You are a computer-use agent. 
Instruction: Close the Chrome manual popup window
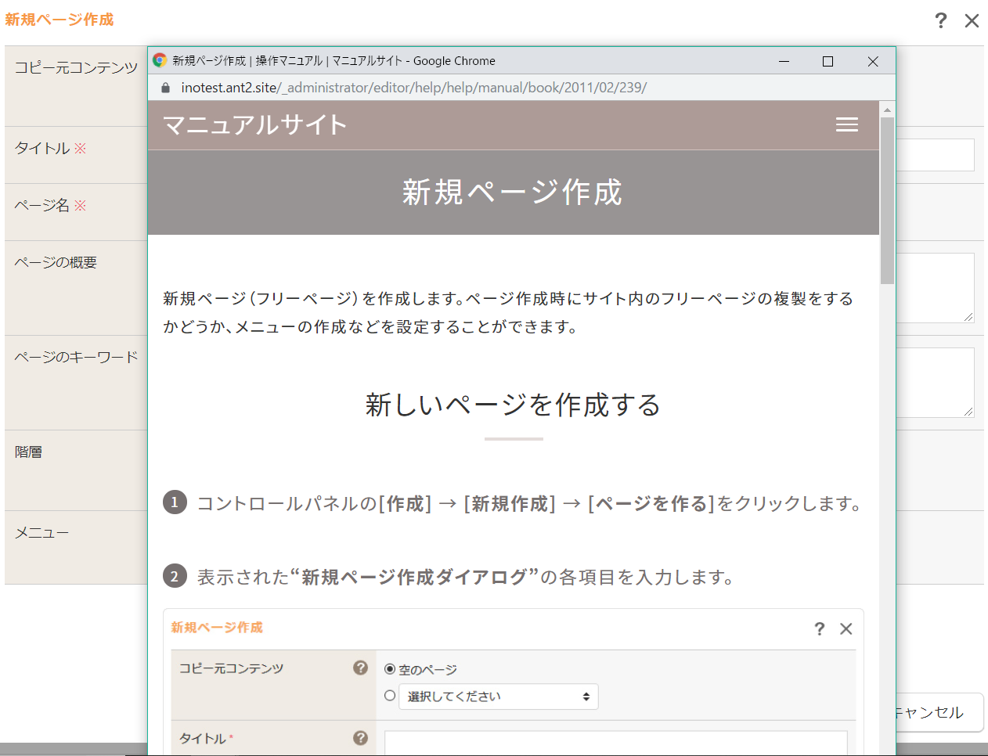tap(873, 61)
